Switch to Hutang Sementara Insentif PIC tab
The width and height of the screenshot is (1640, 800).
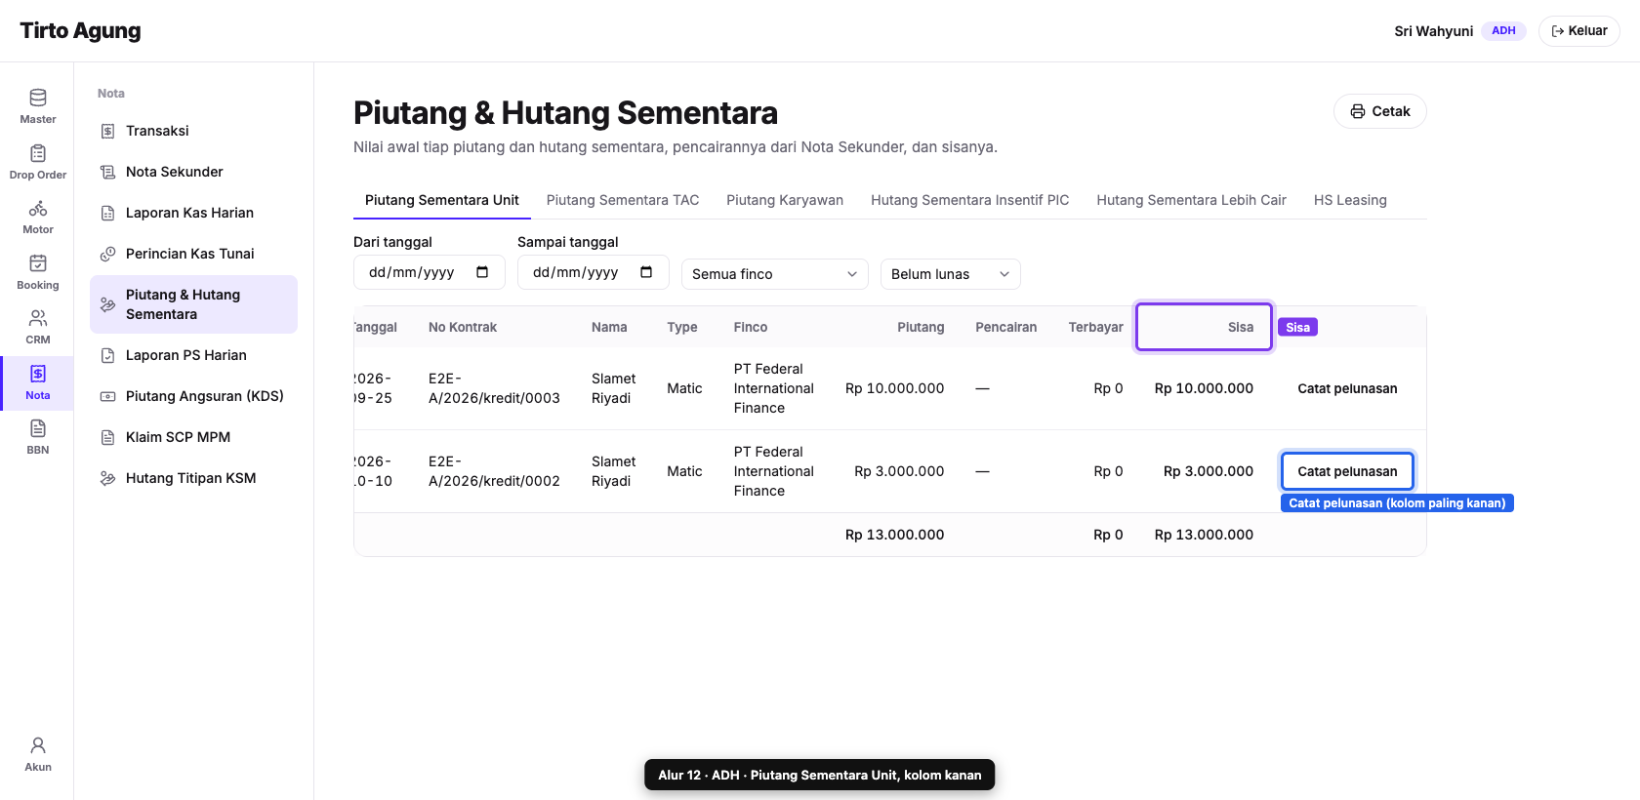pyautogui.click(x=969, y=200)
